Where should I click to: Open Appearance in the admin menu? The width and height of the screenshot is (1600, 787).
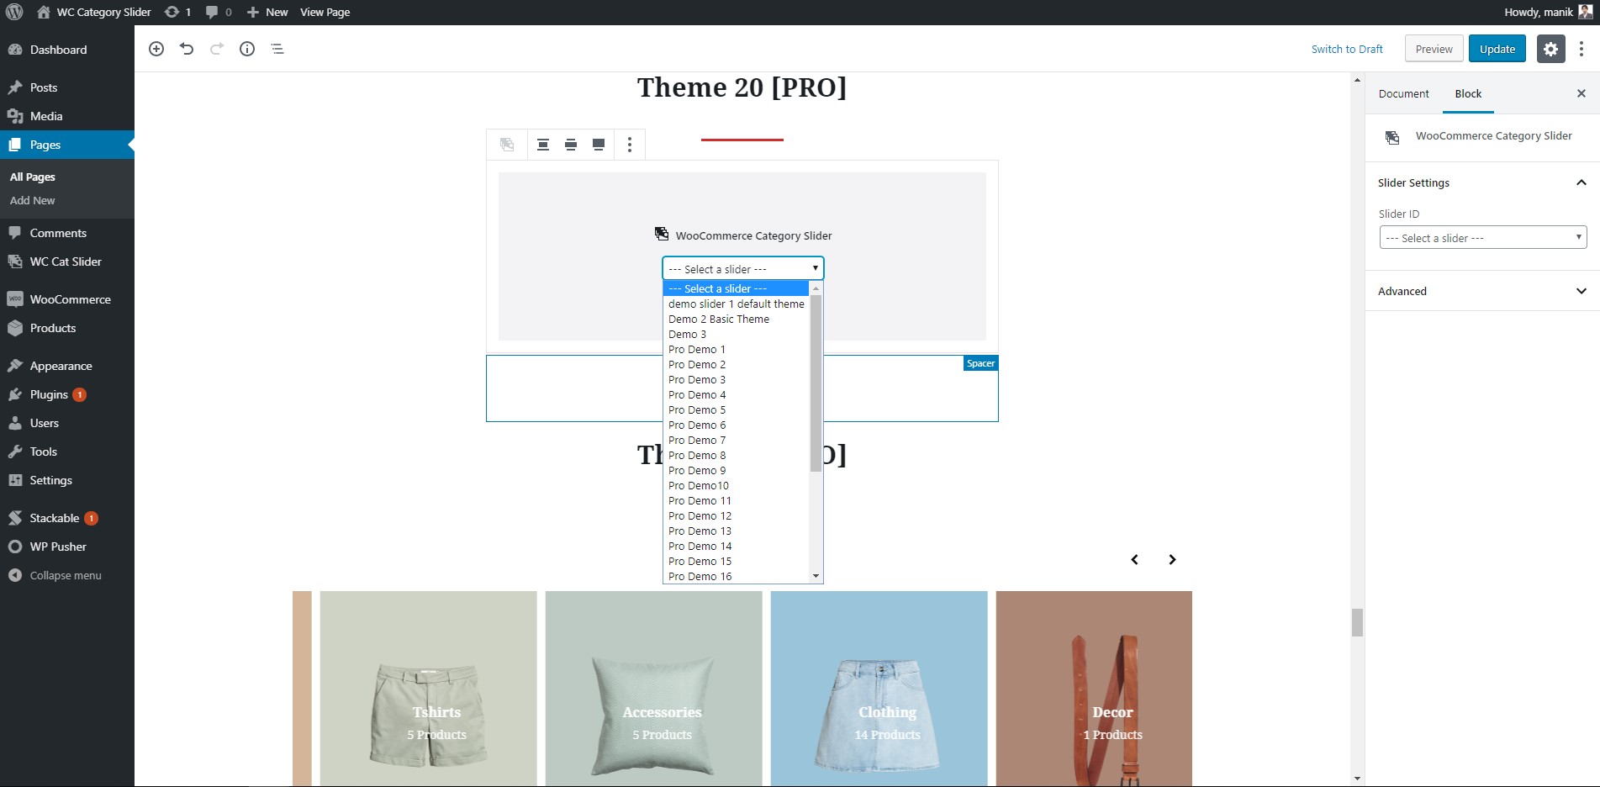tap(67, 366)
